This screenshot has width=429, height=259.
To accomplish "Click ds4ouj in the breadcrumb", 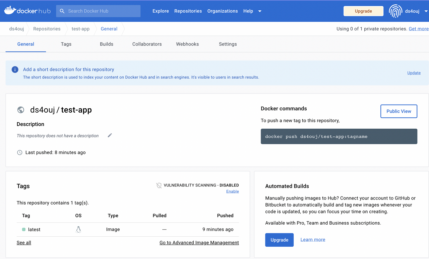I will [x=16, y=29].
